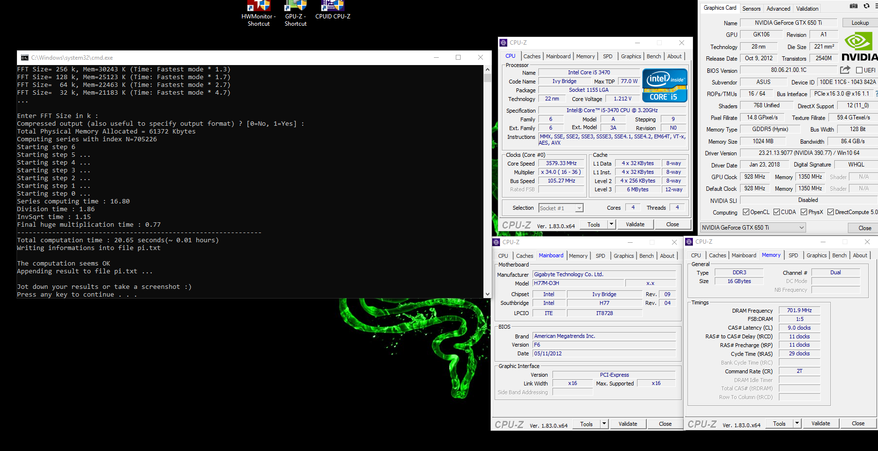Click Validate in the Memory CPU-Z window
The image size is (878, 451).
coord(821,423)
